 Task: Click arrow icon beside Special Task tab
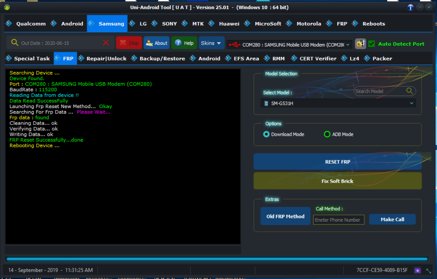pos(9,58)
